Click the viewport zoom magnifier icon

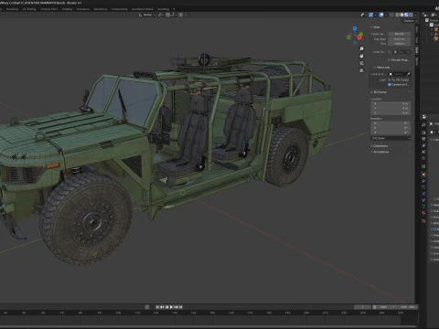tap(361, 48)
